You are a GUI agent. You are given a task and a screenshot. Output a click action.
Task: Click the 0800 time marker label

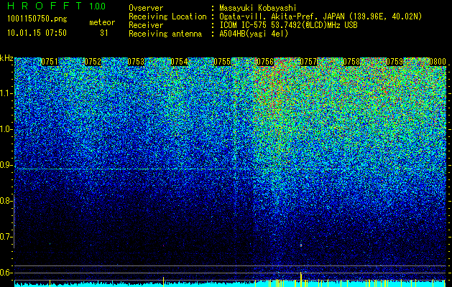(438, 62)
